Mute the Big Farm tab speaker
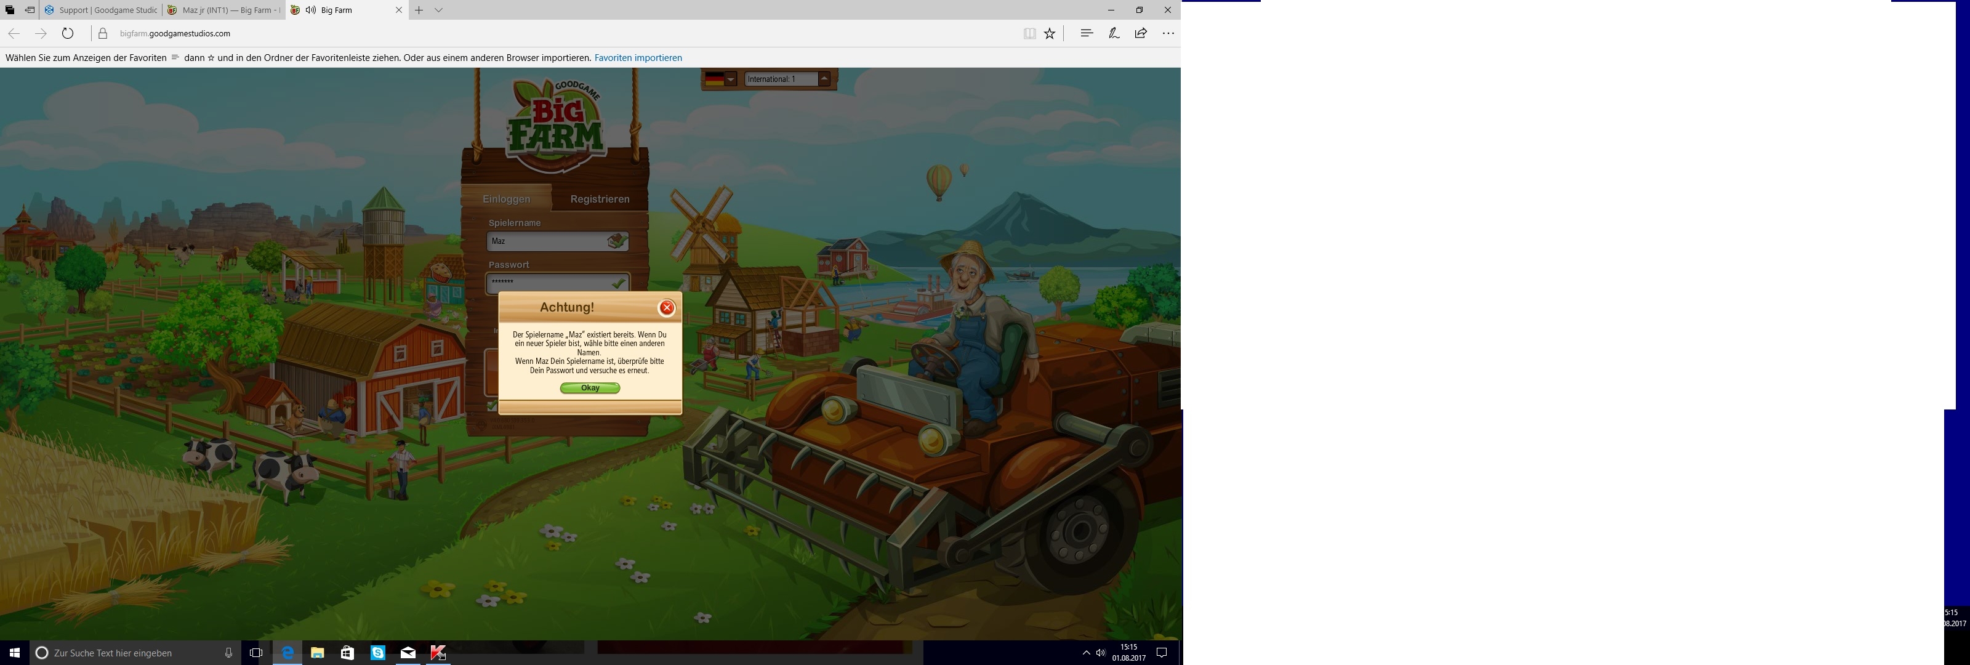This screenshot has height=665, width=1970. click(x=310, y=10)
